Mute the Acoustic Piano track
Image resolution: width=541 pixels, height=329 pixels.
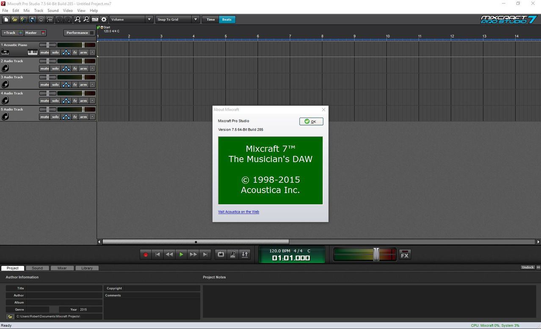click(44, 53)
